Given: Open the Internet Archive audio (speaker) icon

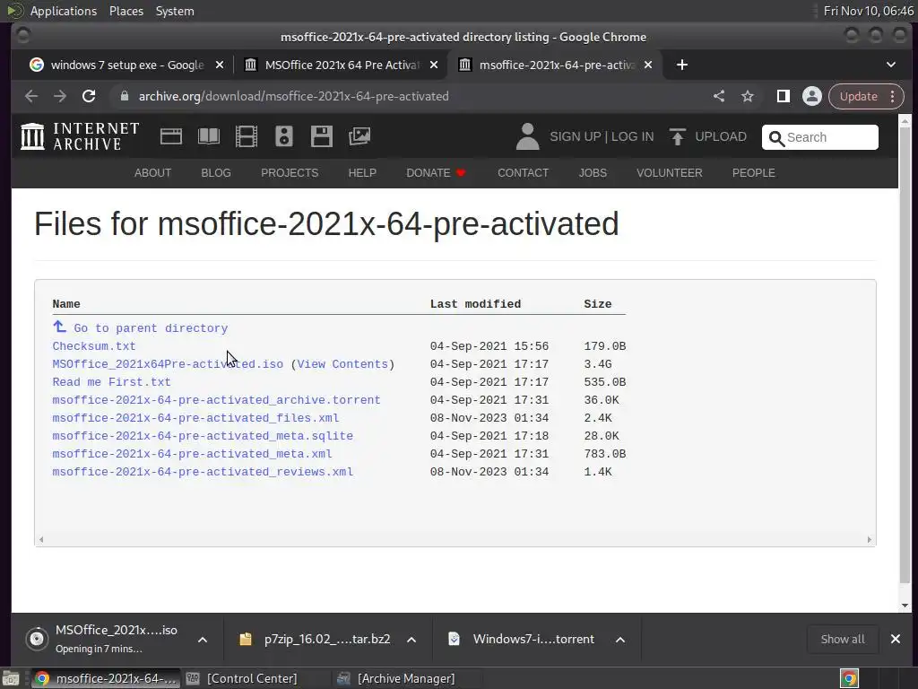Looking at the screenshot, I should [x=284, y=136].
